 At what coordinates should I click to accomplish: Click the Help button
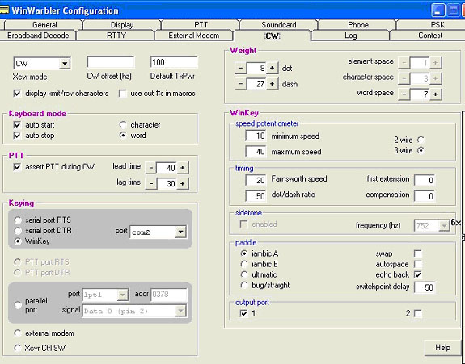click(442, 347)
